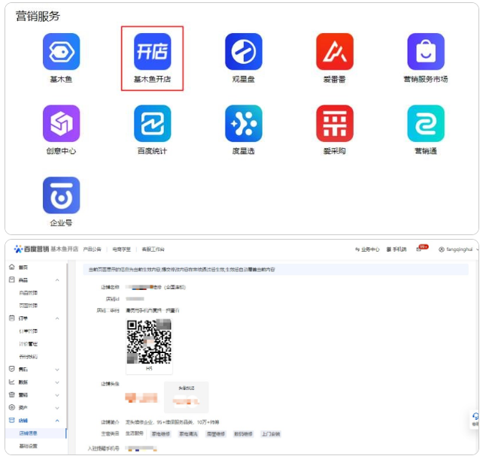The height and width of the screenshot is (459, 486).
Task: Click the 家电清洗 category tag
Action: pos(188,434)
